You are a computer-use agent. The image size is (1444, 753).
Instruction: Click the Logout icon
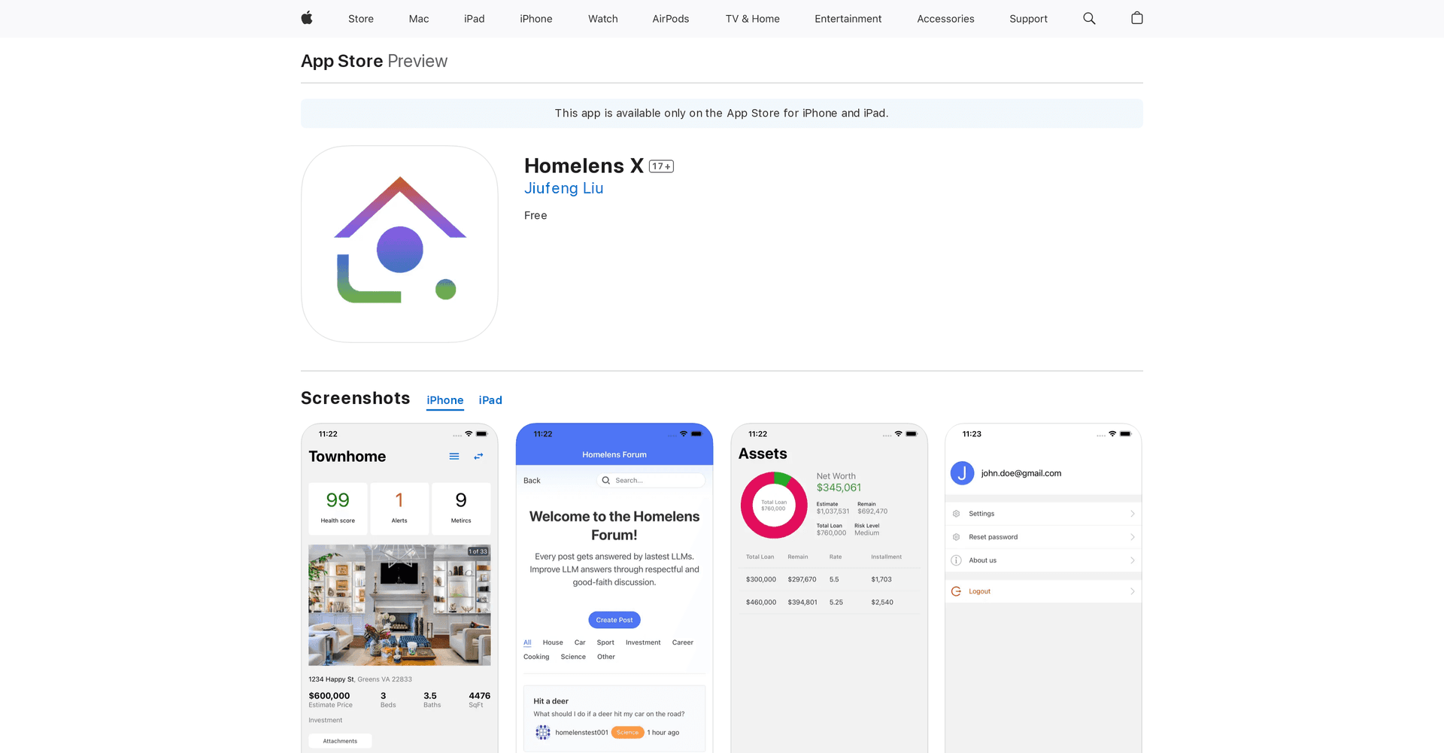click(957, 591)
